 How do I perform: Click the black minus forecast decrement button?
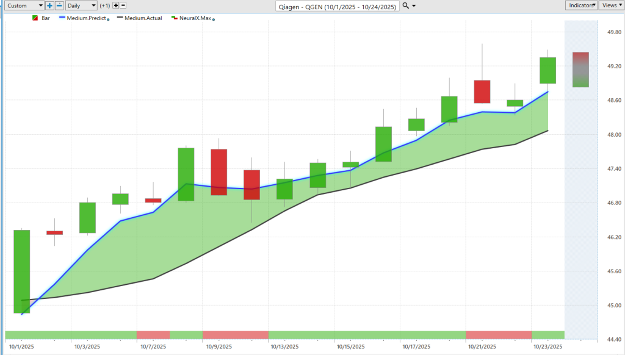(123, 5)
